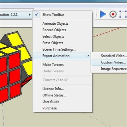Click Make Tweens menu item
This screenshot has height=127, width=127.
(x=62, y=65)
